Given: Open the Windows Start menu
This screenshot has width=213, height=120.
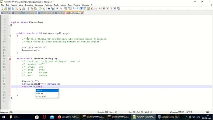Looking at the screenshot, I should pos(4,117).
